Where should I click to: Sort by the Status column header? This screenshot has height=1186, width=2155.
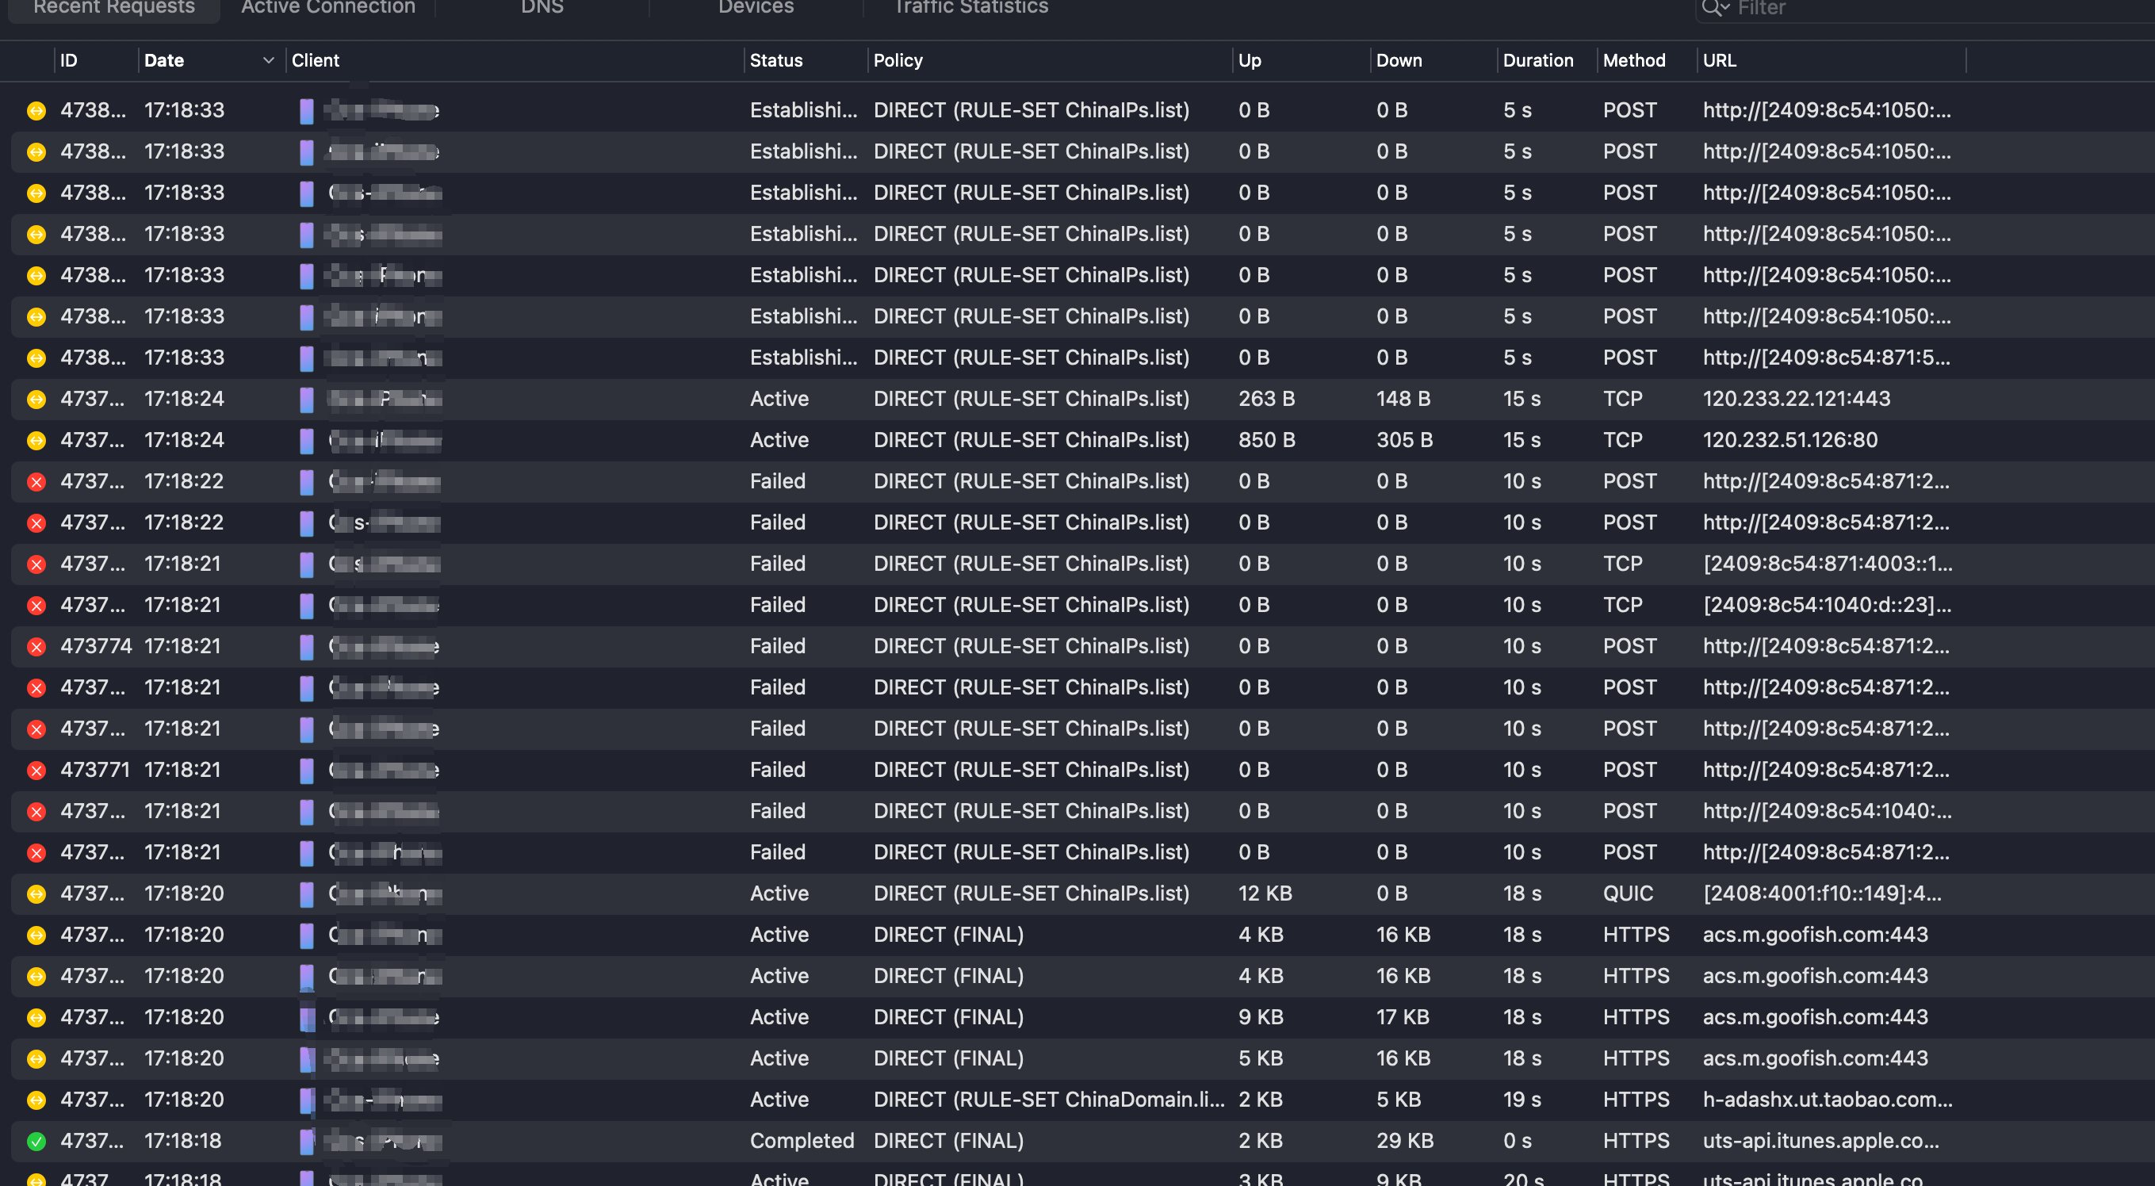click(x=775, y=60)
